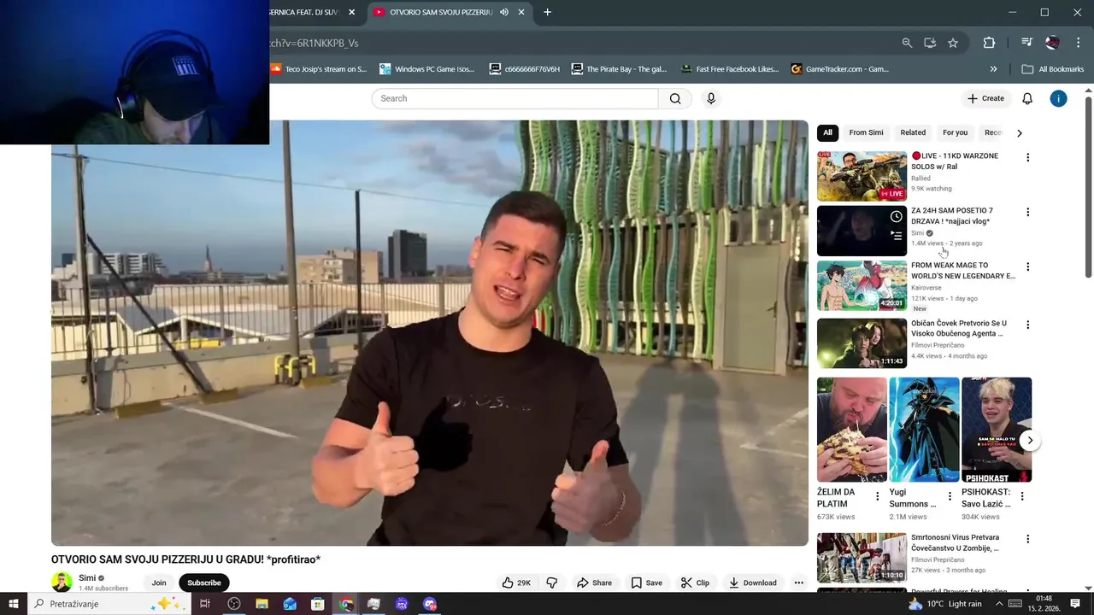This screenshot has height=615, width=1094.
Task: Bookmark this page with the star icon
Action: (x=953, y=43)
